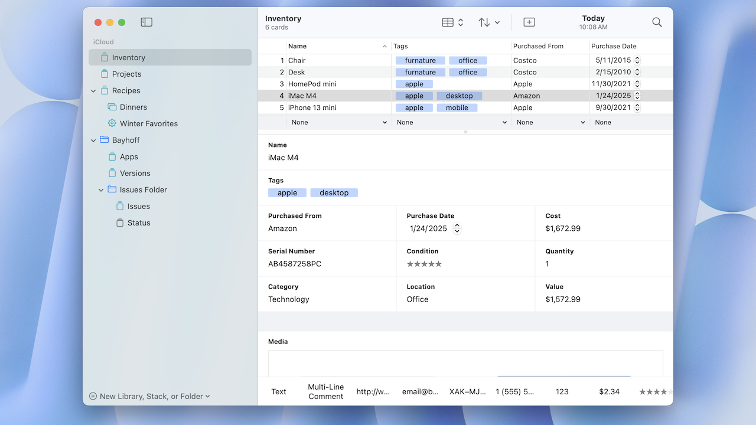This screenshot has width=756, height=425.
Task: Collapse the Bayhoff folder
Action: [x=93, y=140]
